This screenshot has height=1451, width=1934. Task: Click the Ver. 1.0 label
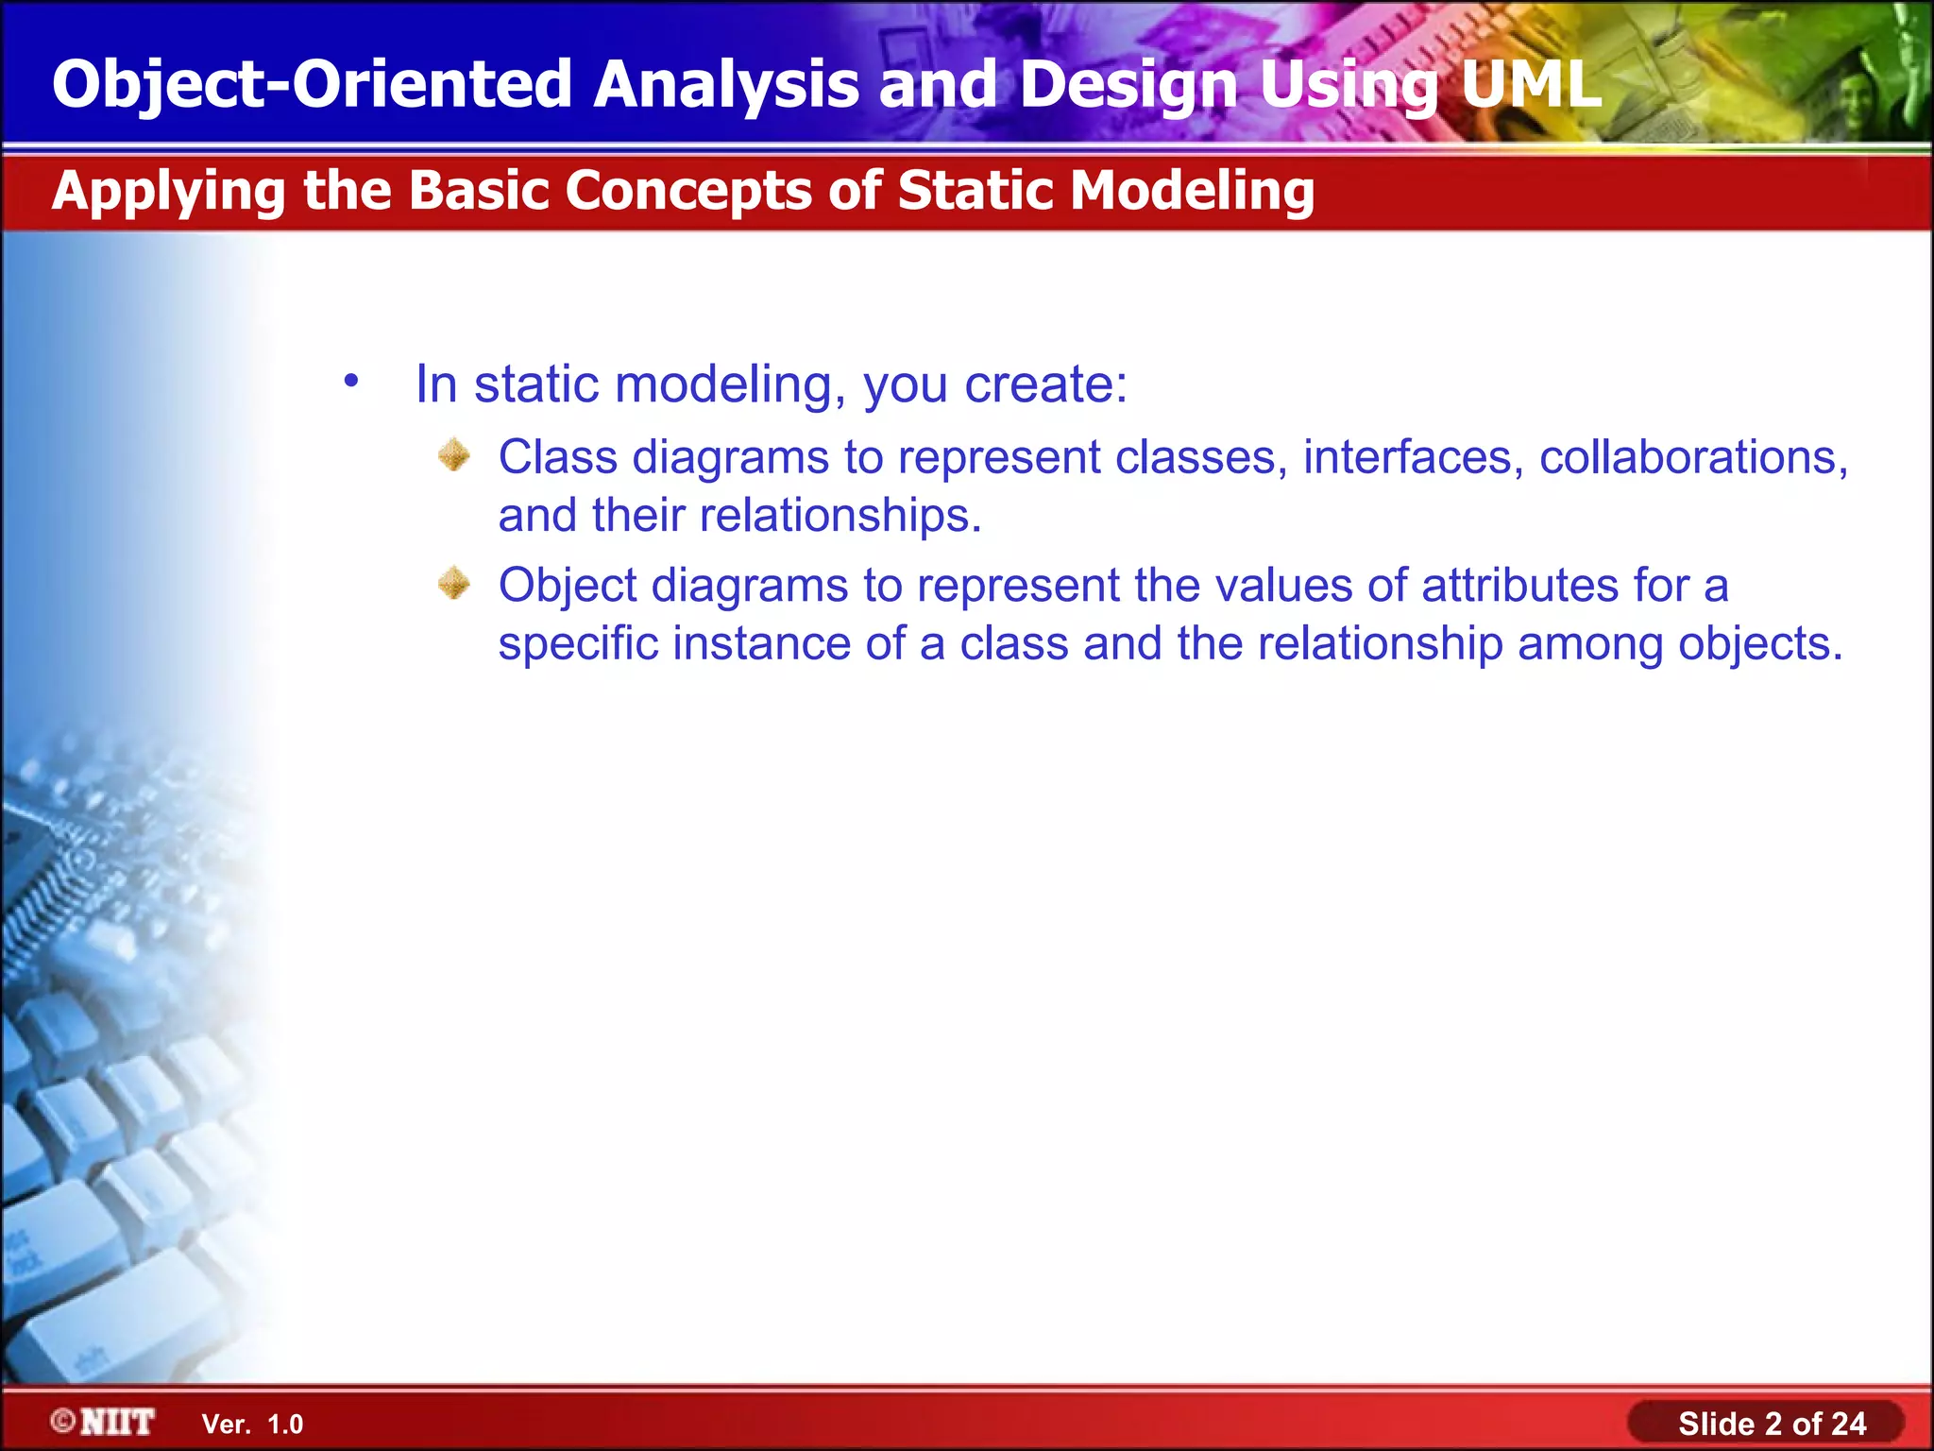click(x=252, y=1424)
